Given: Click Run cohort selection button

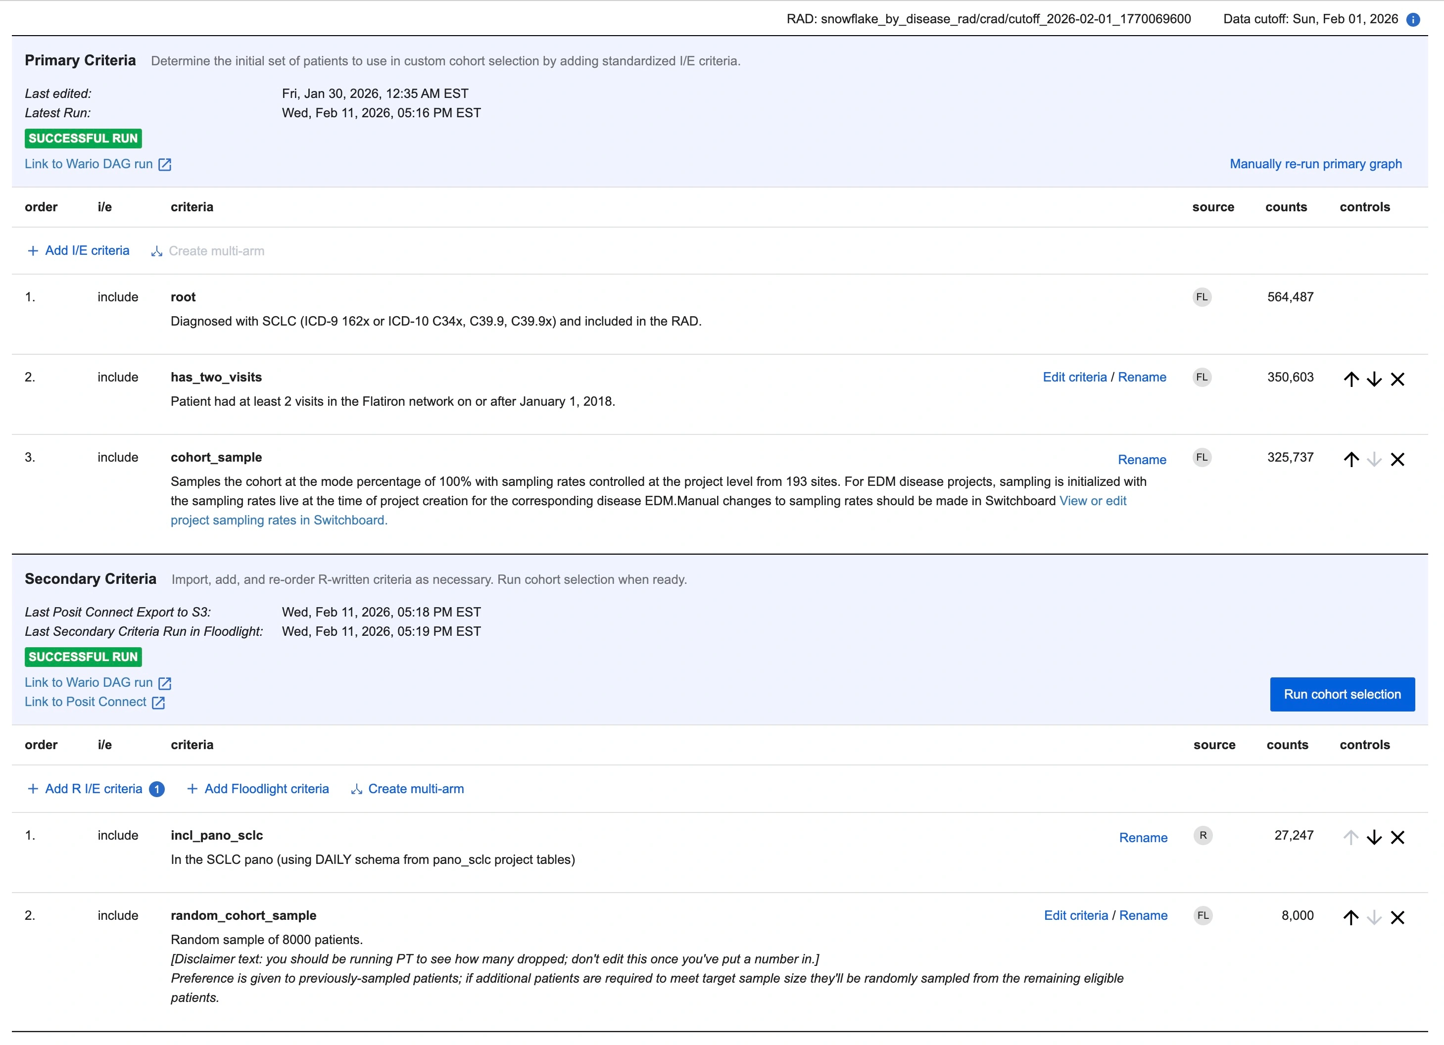Looking at the screenshot, I should click(1342, 694).
